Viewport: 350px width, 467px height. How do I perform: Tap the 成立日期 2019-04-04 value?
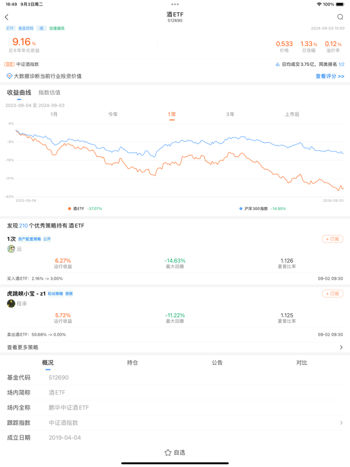(65, 438)
